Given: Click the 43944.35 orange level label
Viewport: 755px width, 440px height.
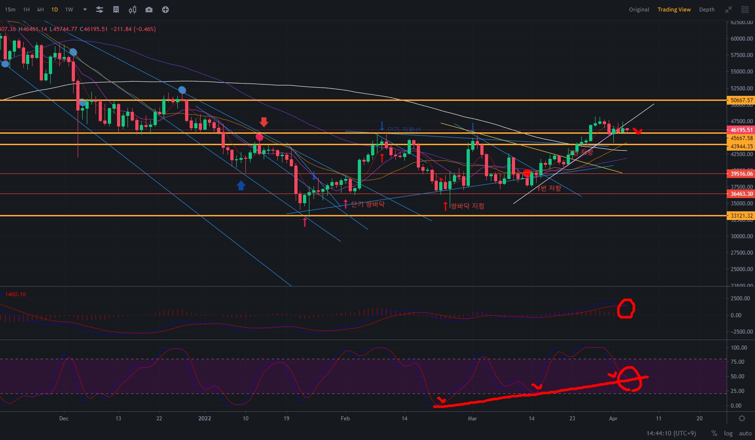Looking at the screenshot, I should point(741,147).
